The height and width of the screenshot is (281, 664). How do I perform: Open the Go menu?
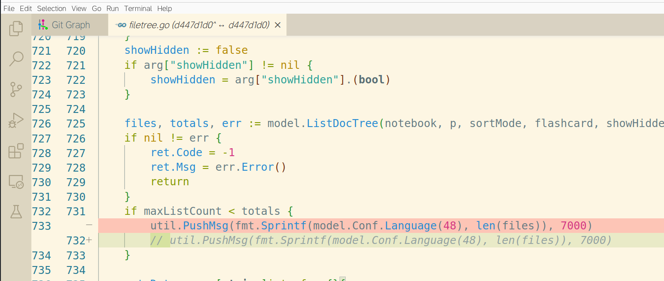click(x=96, y=8)
